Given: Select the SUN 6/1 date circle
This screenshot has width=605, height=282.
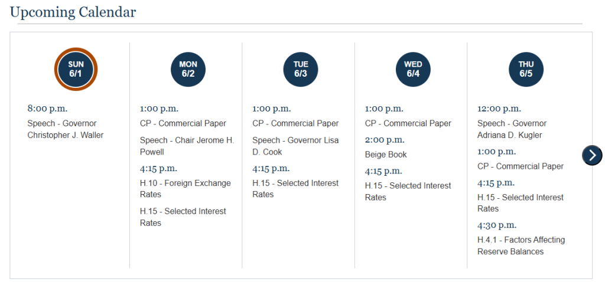Looking at the screenshot, I should tap(76, 69).
